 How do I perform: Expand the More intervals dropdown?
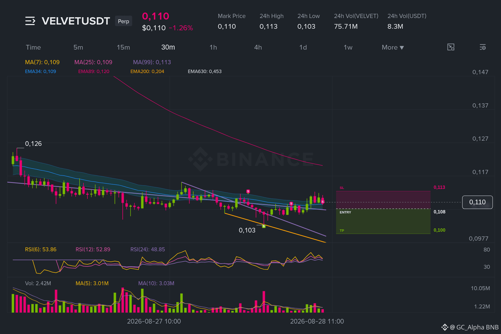pos(393,47)
